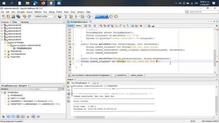The width and height of the screenshot is (219, 123).
Task: Toggle Highlight Search in editor toolbar
Action: (x=112, y=26)
